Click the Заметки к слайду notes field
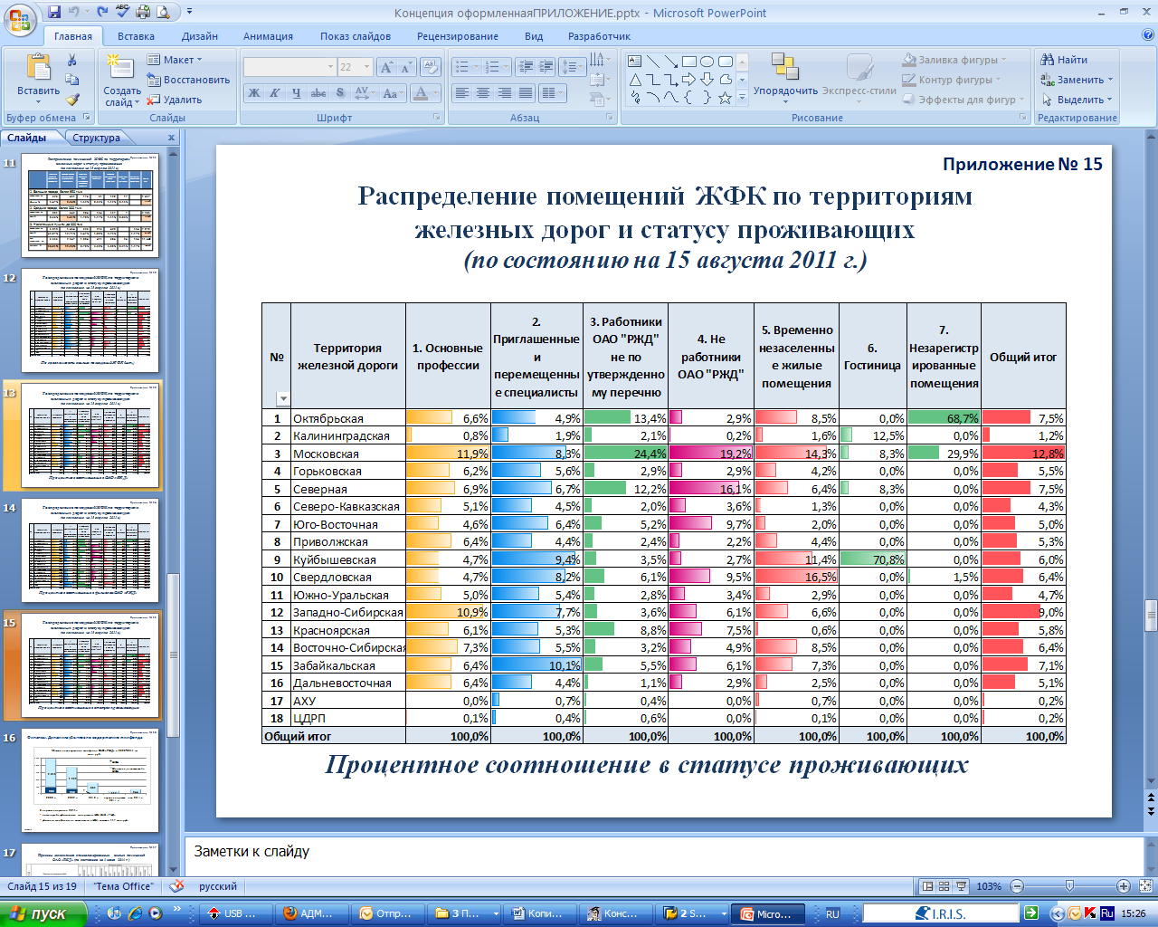 pos(664,855)
